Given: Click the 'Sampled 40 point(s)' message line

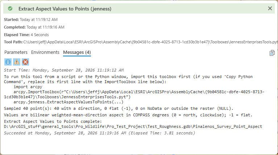Looking at the screenshot, I should [119, 108].
